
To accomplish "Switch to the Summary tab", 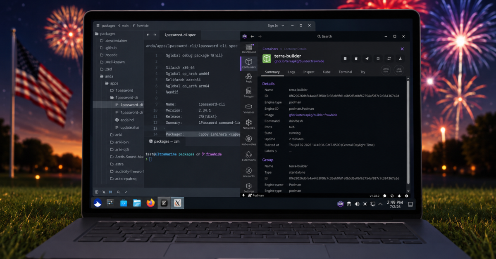I will pos(272,72).
